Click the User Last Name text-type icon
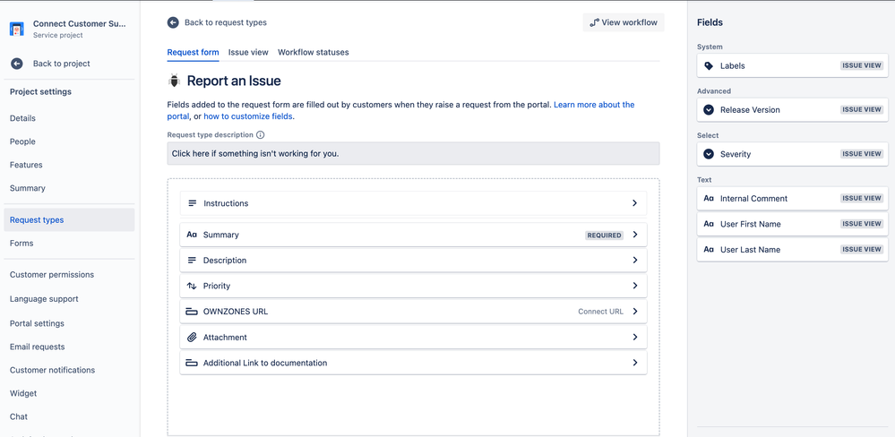 pos(709,249)
